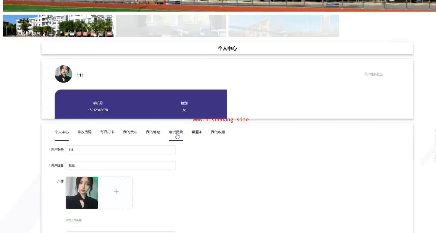Select the second faded banner thumbnail
This screenshot has height=233, width=436.
click(x=171, y=26)
